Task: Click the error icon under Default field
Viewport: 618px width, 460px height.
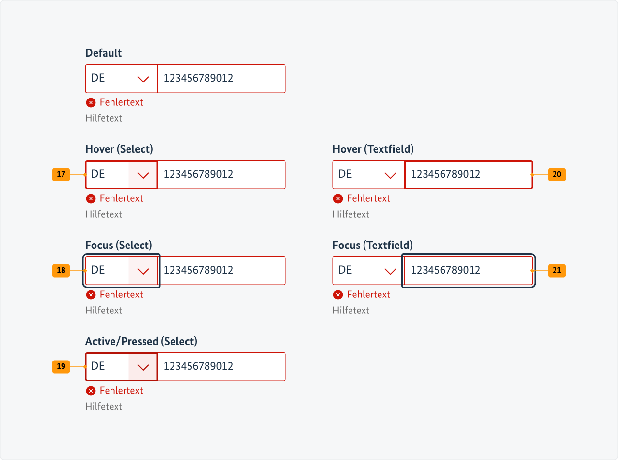Action: click(x=90, y=102)
